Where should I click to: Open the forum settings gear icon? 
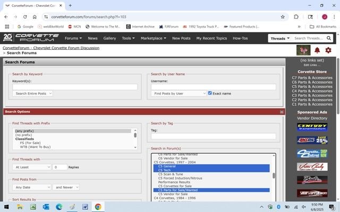[x=328, y=50]
